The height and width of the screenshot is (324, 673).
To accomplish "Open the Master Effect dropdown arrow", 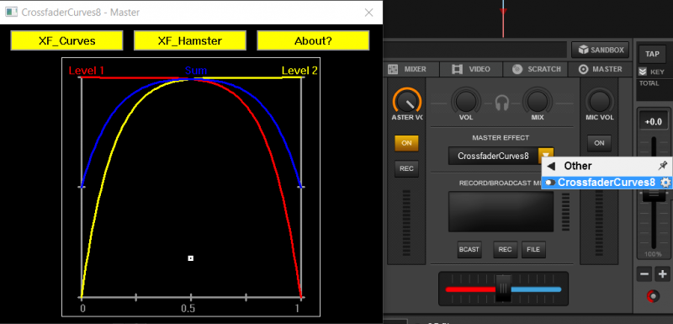I will [x=546, y=156].
